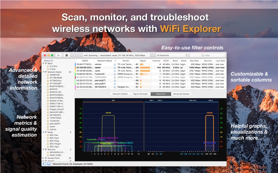This screenshot has height=173, width=278.
Task: Click the green color bar of the Tuckerwifi row
Action: click(x=75, y=74)
